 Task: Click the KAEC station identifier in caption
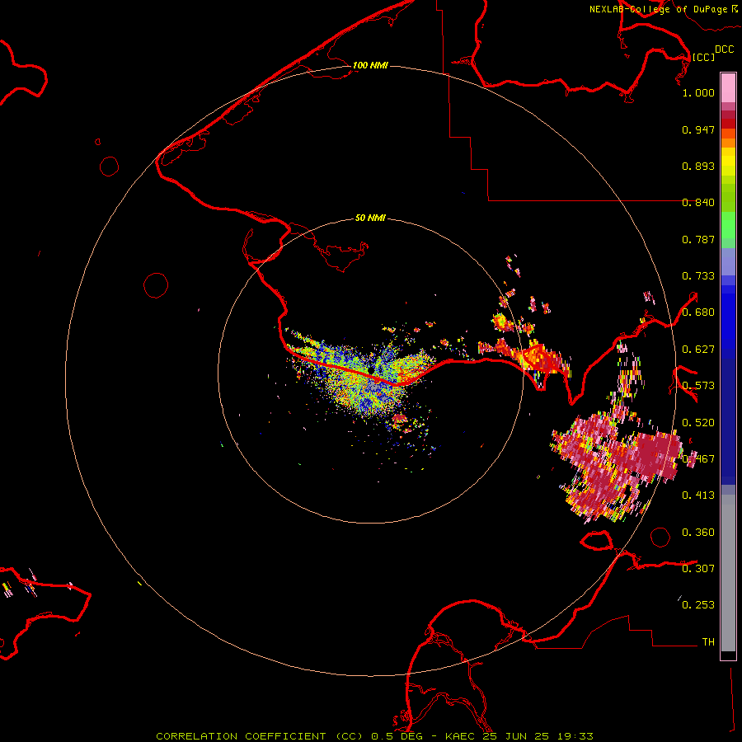click(x=461, y=736)
